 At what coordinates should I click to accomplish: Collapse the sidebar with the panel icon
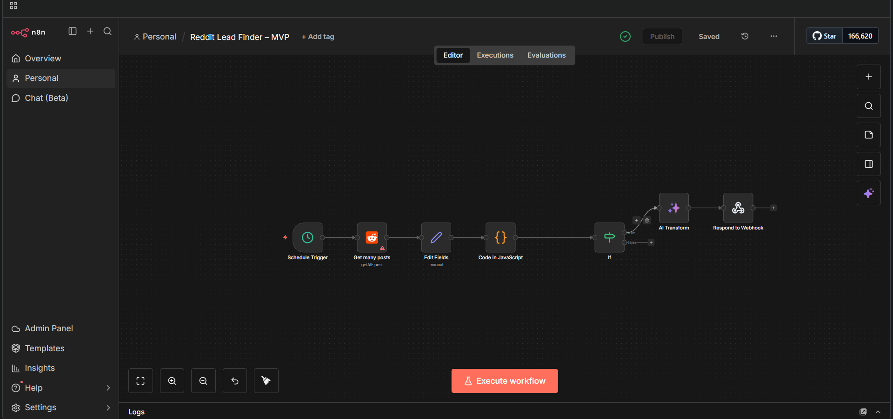click(73, 31)
